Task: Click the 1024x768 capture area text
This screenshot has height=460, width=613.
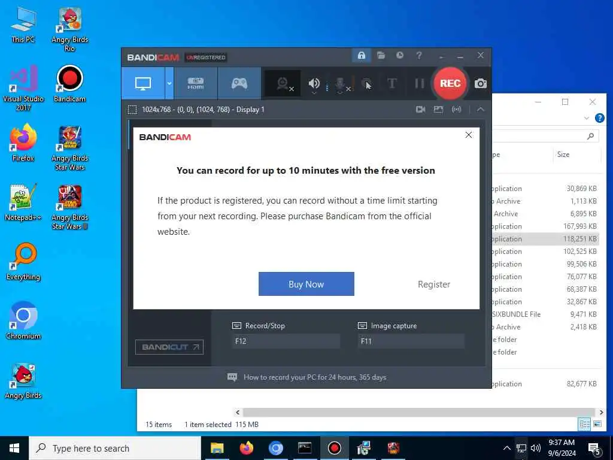Action: coord(203,110)
